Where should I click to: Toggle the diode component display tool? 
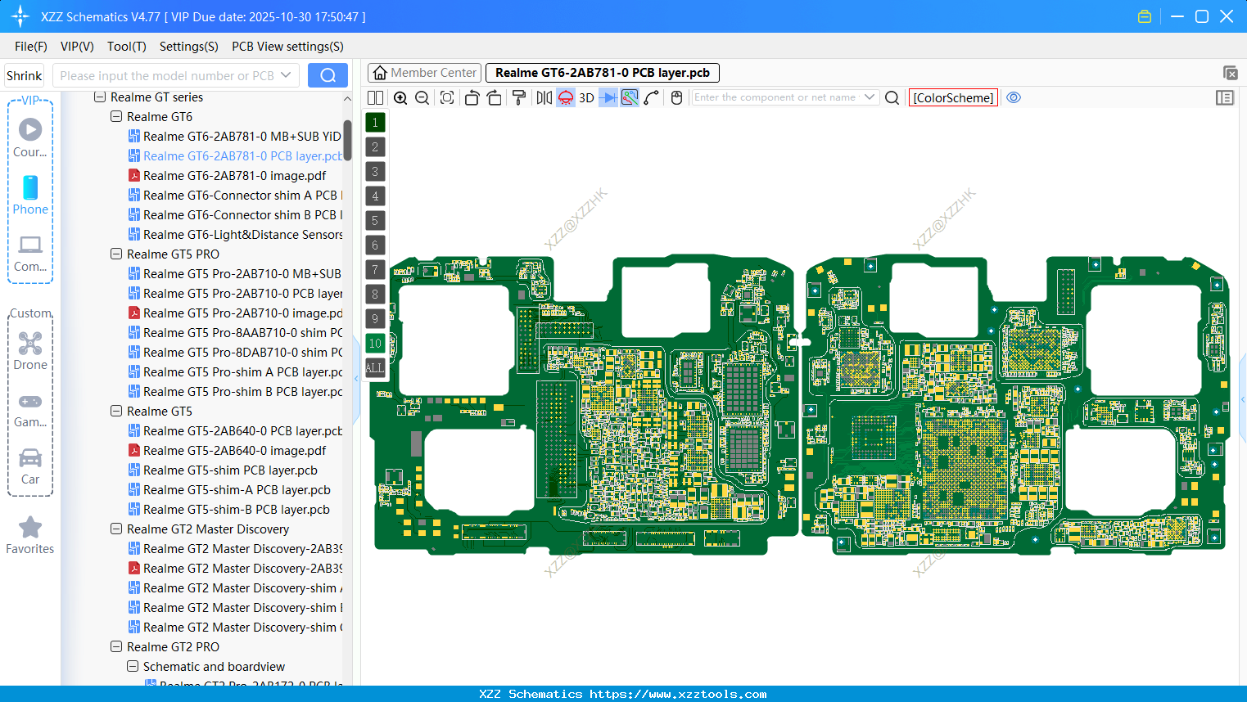tap(608, 98)
